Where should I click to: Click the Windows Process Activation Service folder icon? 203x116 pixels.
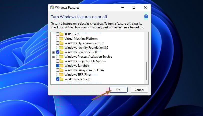coord(61,57)
